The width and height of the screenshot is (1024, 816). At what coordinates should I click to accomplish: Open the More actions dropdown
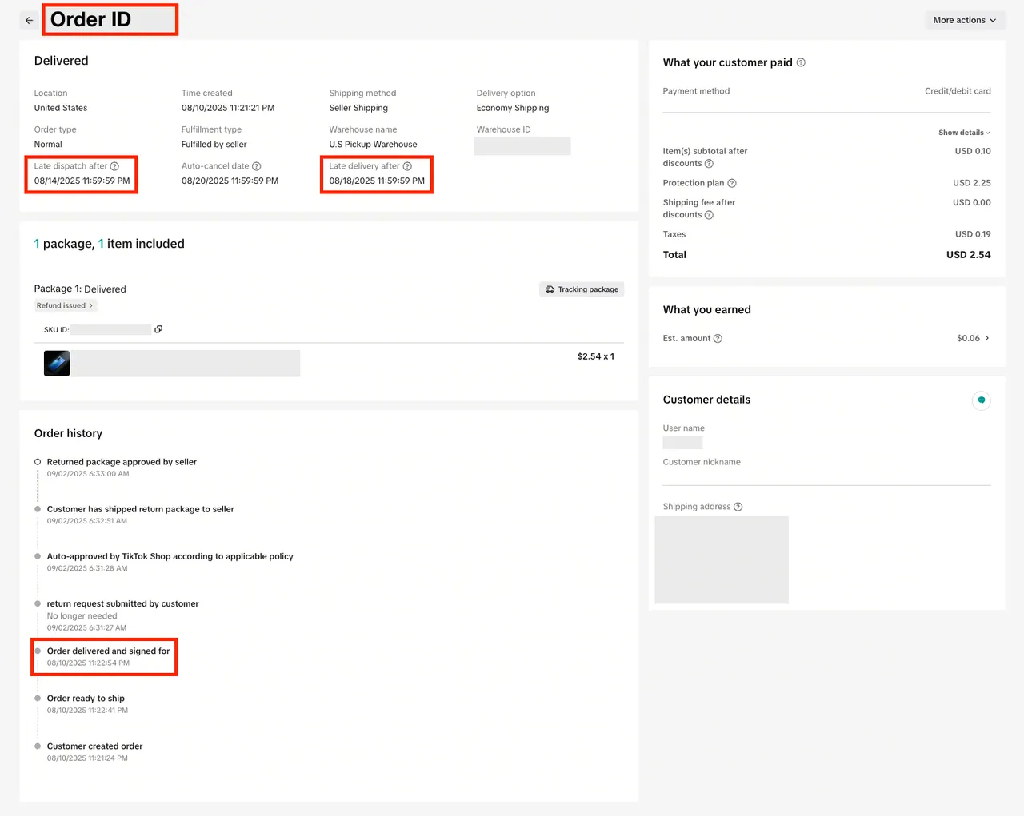(964, 20)
